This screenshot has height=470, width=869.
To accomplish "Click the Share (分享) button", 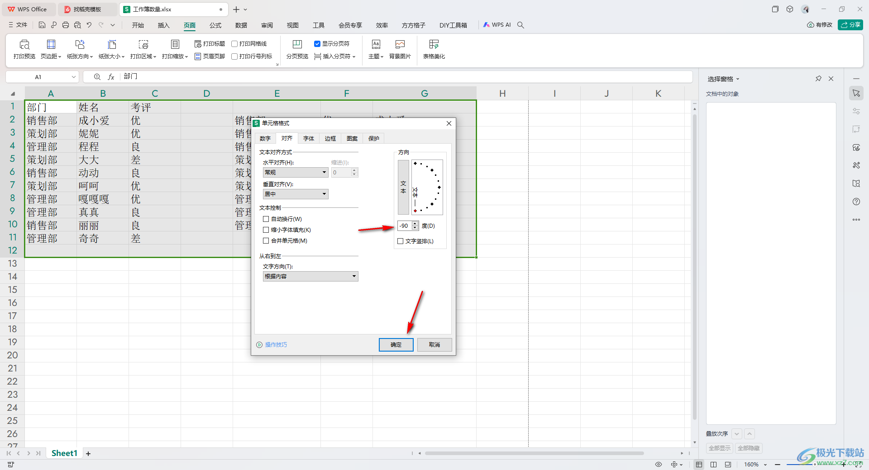I will pyautogui.click(x=850, y=25).
